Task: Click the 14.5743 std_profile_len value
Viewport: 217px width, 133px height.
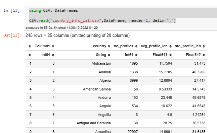Action: tap(199, 89)
